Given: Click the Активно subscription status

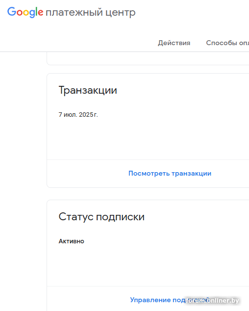Looking at the screenshot, I should click(x=72, y=241).
